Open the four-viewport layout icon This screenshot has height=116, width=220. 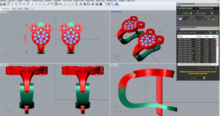[x=56, y=4]
